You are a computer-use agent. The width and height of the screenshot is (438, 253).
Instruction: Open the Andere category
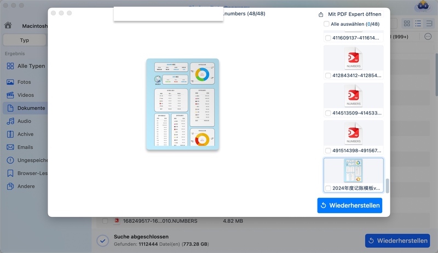[25, 186]
